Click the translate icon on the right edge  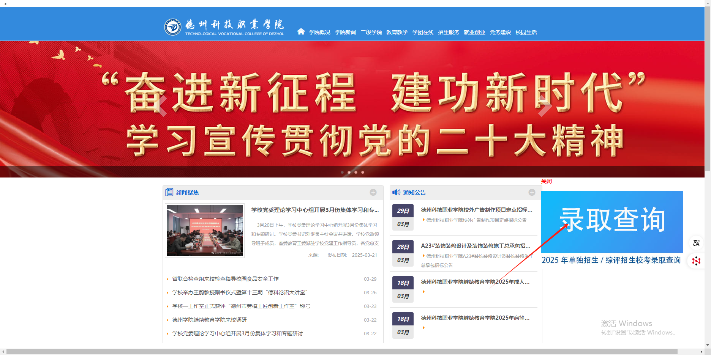[696, 243]
